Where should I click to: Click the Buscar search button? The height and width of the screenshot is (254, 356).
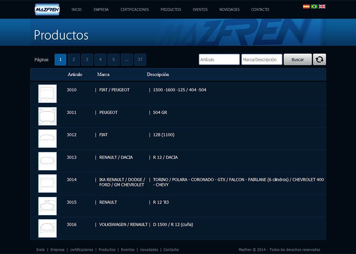[298, 60]
